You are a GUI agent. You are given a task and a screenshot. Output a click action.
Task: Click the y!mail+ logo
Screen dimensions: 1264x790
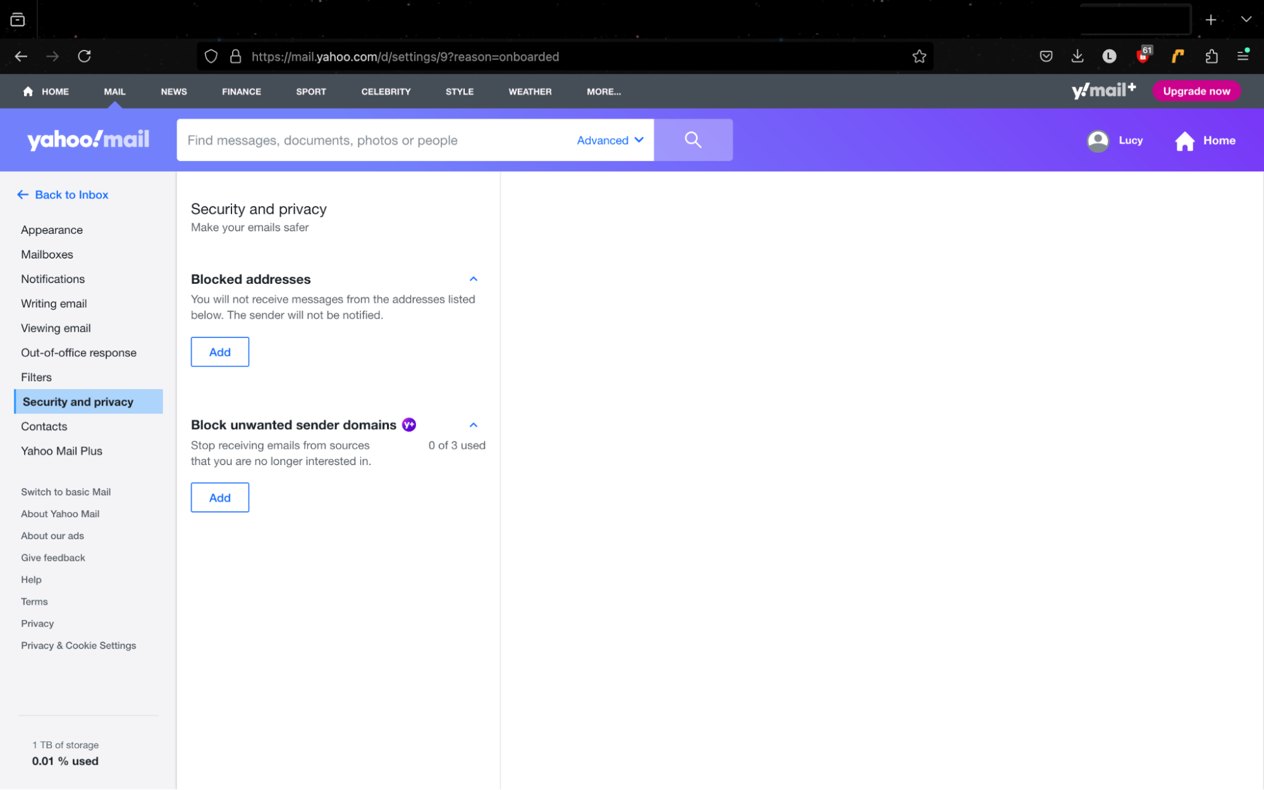[x=1103, y=90]
